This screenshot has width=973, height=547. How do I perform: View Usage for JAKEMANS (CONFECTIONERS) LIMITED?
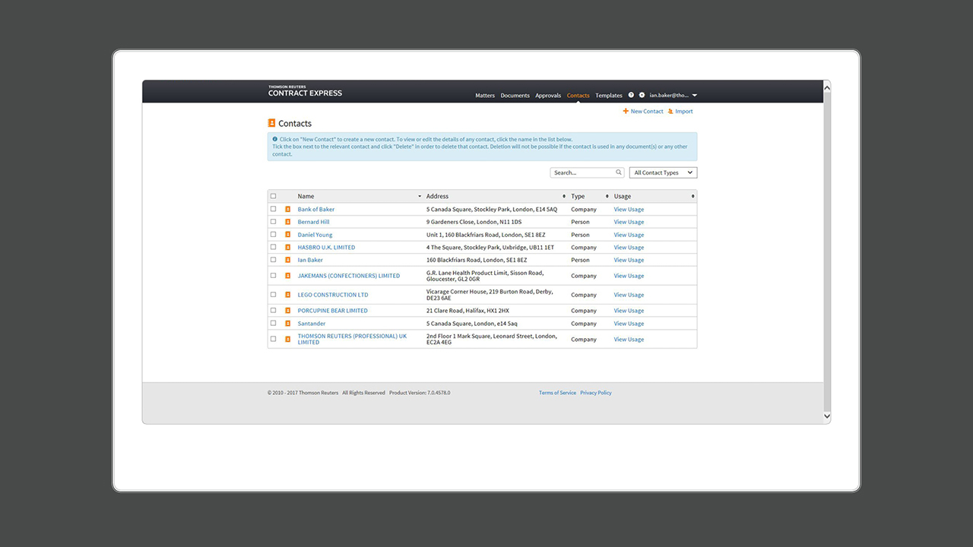[629, 276]
